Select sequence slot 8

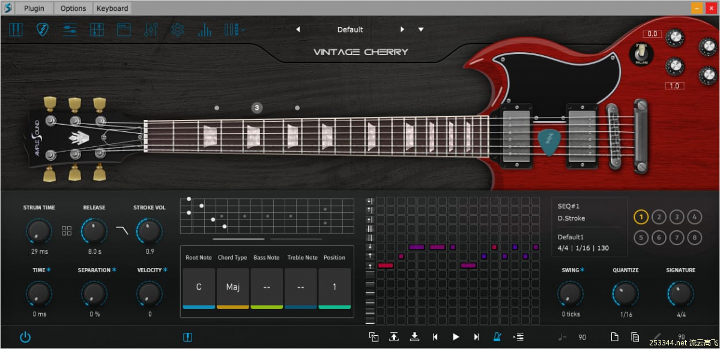(x=695, y=237)
